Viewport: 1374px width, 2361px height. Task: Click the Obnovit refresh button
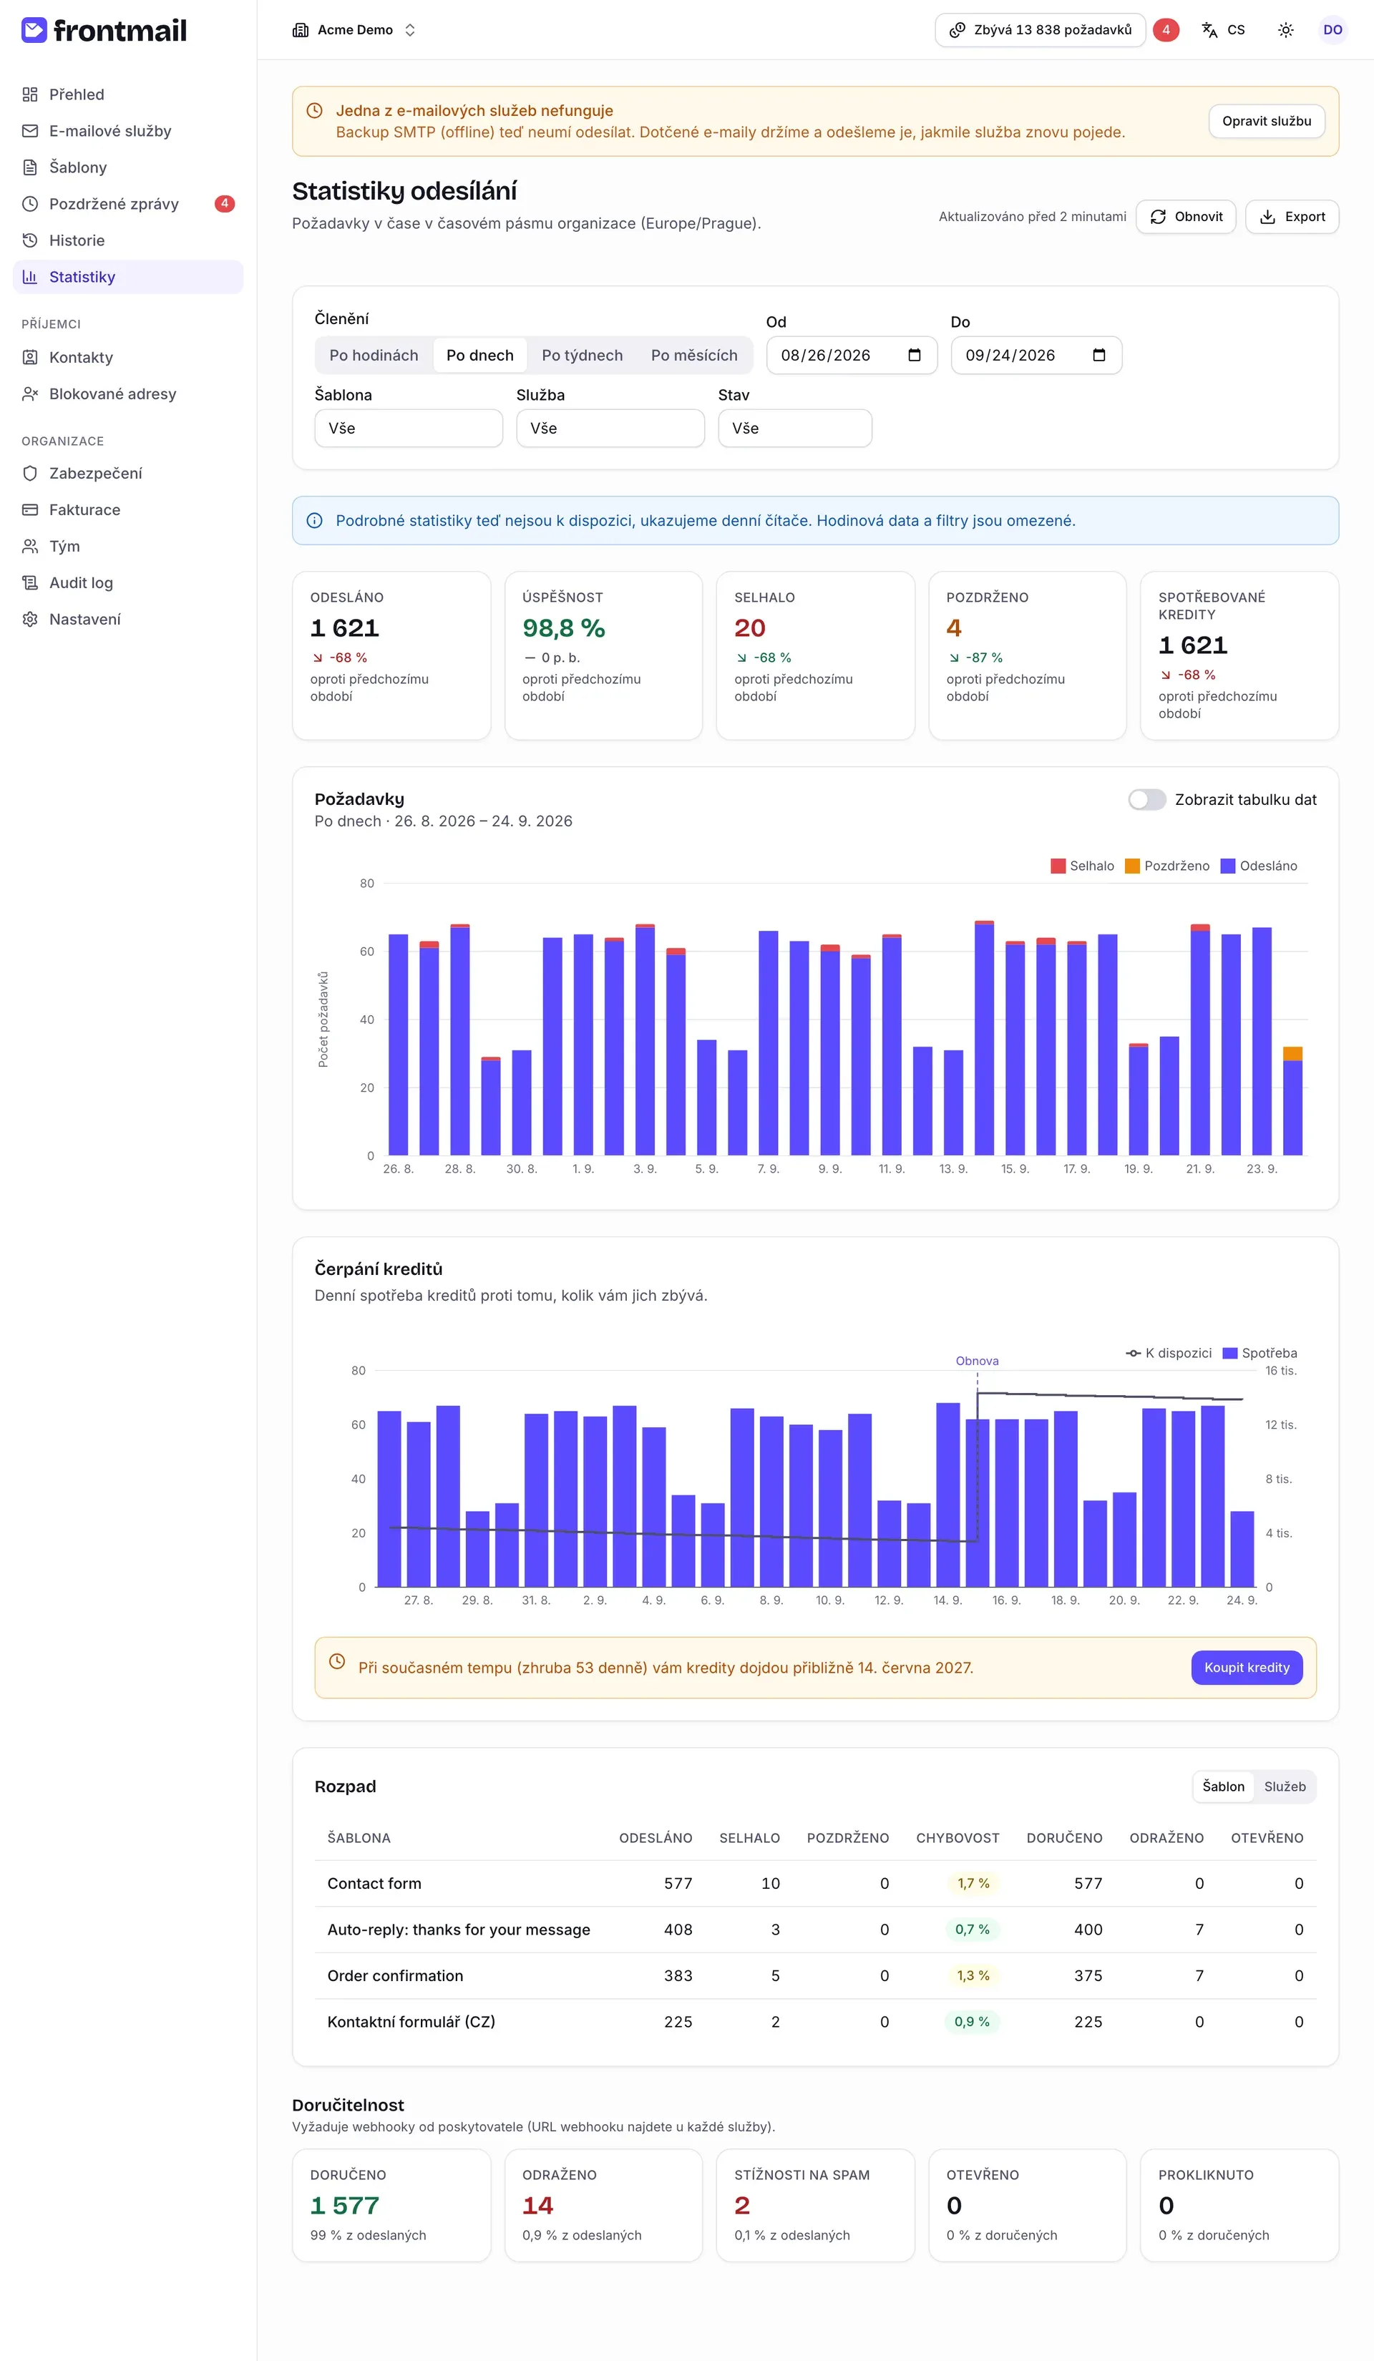1186,217
